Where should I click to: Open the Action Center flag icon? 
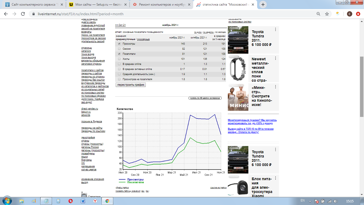[317, 201]
